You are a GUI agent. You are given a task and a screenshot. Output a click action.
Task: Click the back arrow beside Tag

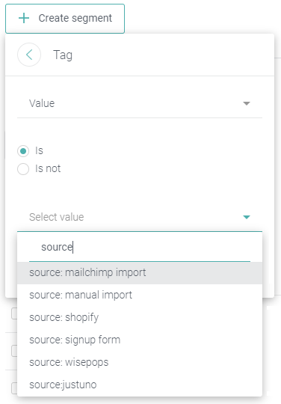coord(29,55)
